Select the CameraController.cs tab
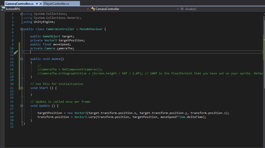Image resolution: width=265 pixels, height=148 pixels. 19,4
